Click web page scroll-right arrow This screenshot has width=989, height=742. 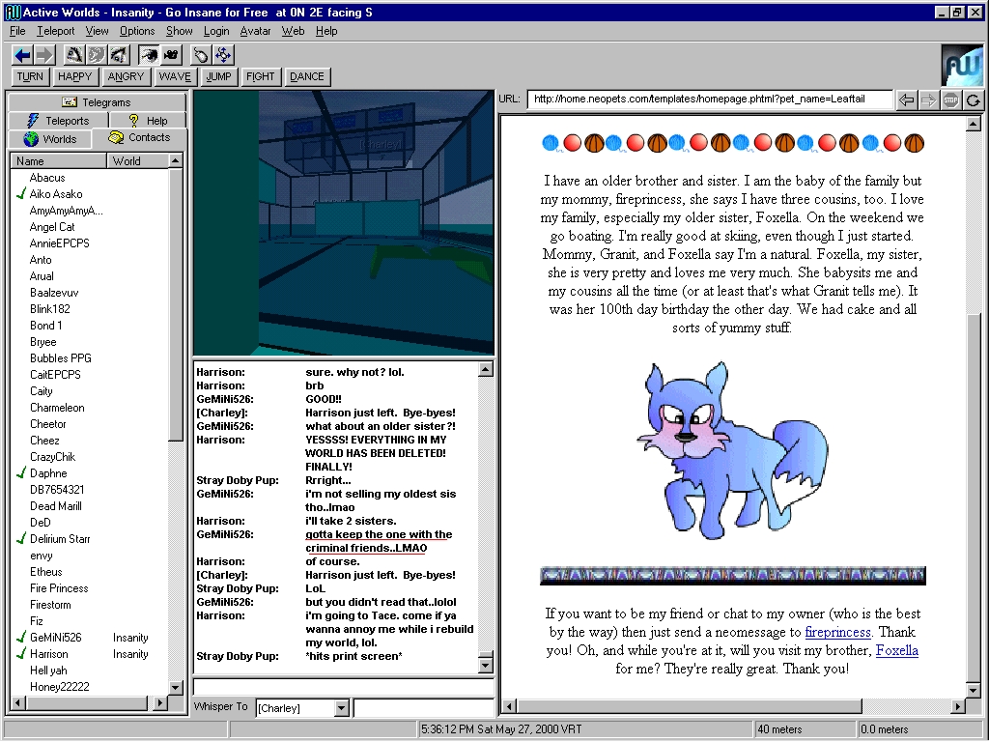[x=958, y=706]
